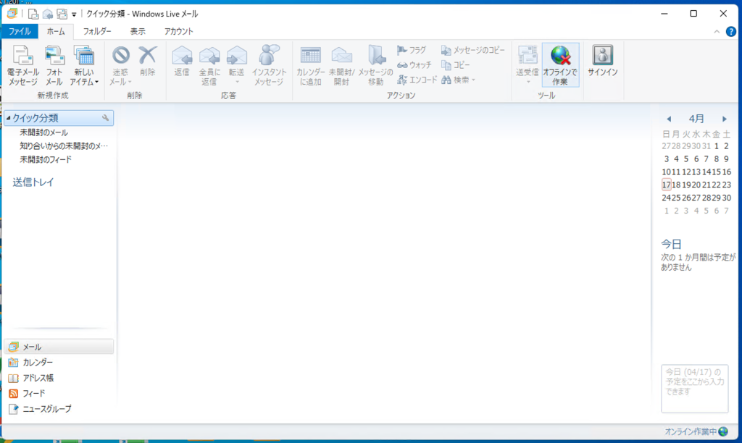Select 未開封のメール quick view
Viewport: 742px width, 443px height.
tap(43, 132)
